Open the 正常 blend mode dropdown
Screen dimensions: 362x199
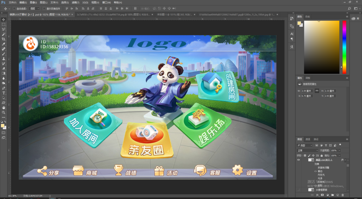(307, 150)
